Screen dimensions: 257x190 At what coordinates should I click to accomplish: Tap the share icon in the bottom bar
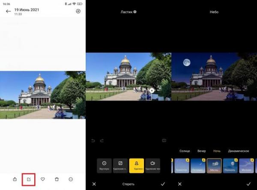coord(15,179)
